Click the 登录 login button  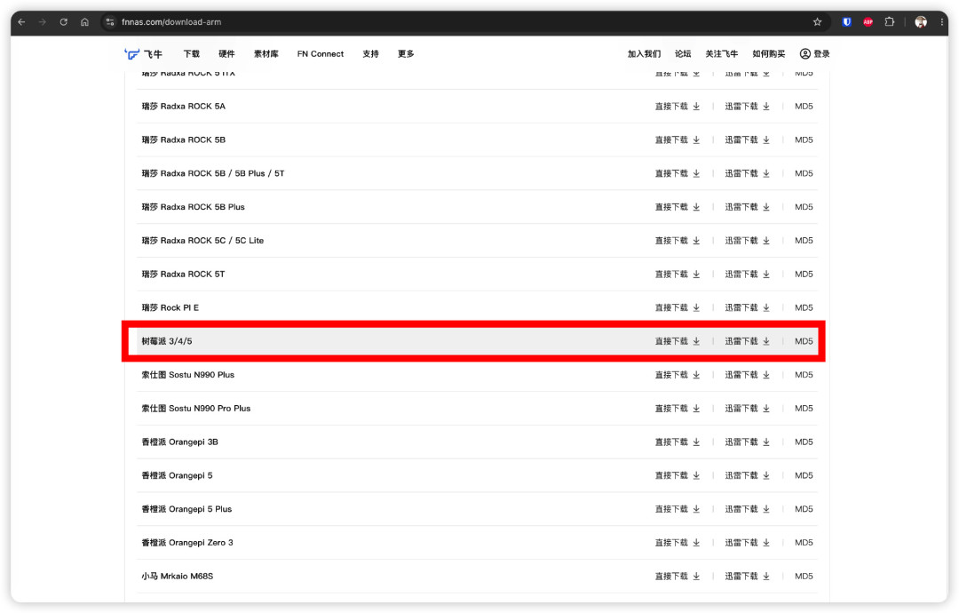(x=814, y=54)
